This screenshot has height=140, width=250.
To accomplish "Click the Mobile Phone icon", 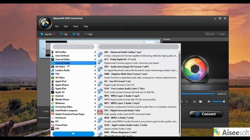I will (x=53, y=100).
